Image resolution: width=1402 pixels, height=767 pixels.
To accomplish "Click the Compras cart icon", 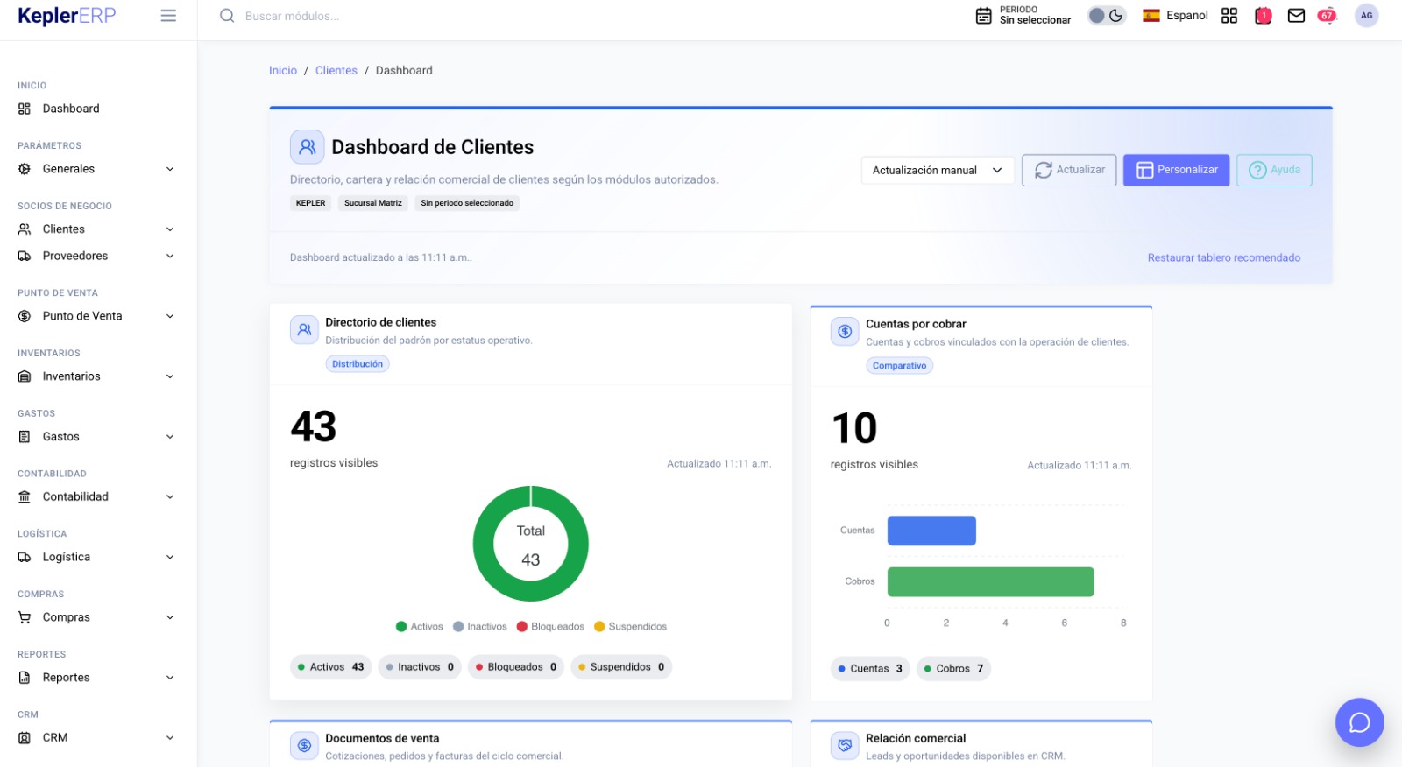I will click(25, 617).
